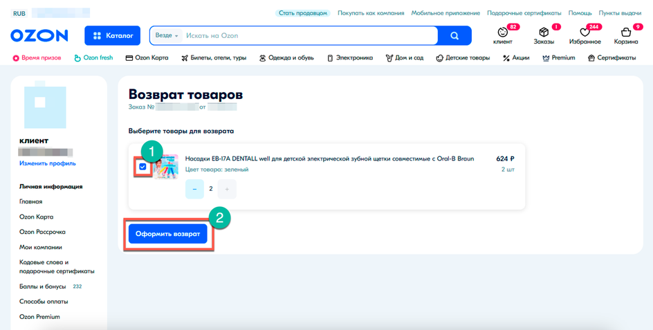653x330 pixels.
Task: Open Электроника category
Action: [350, 58]
